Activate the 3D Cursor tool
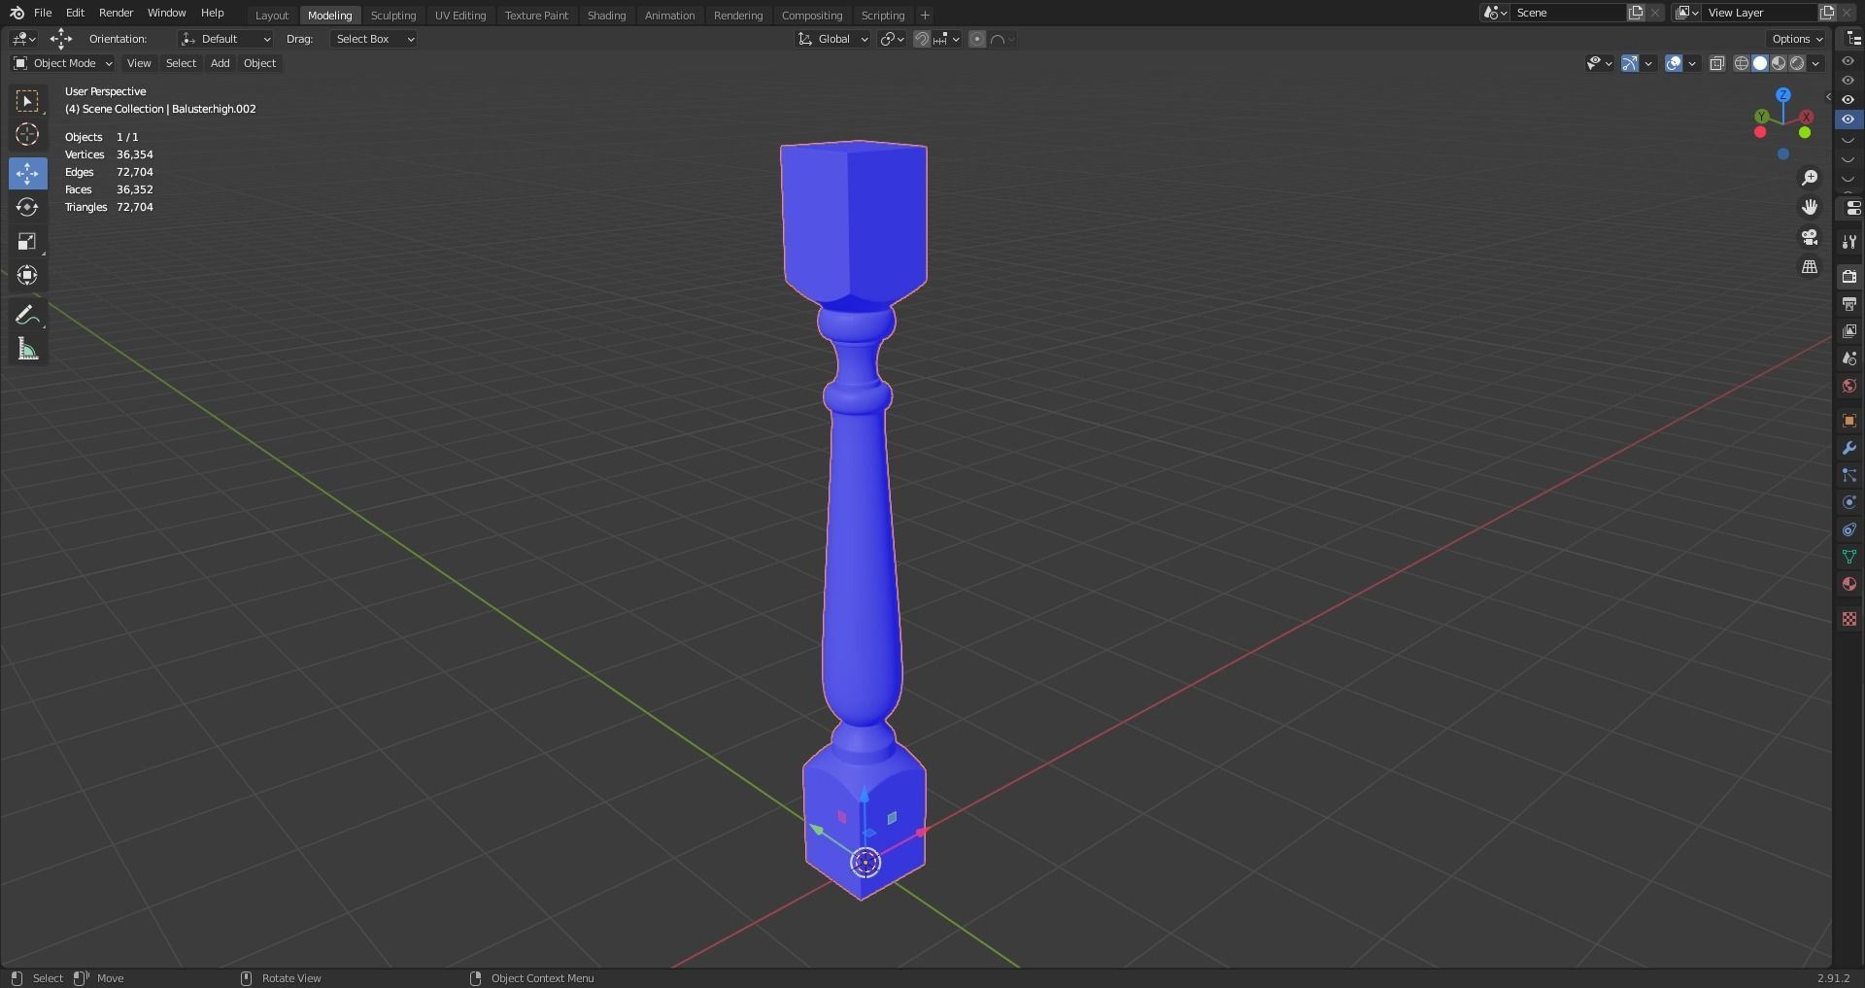 27,135
